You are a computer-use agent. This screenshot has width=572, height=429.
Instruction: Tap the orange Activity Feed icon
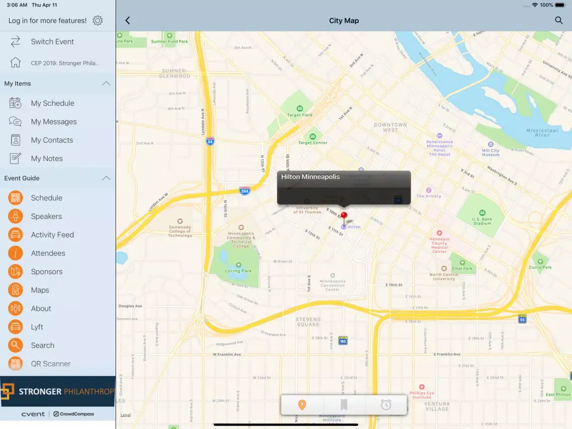coord(15,235)
